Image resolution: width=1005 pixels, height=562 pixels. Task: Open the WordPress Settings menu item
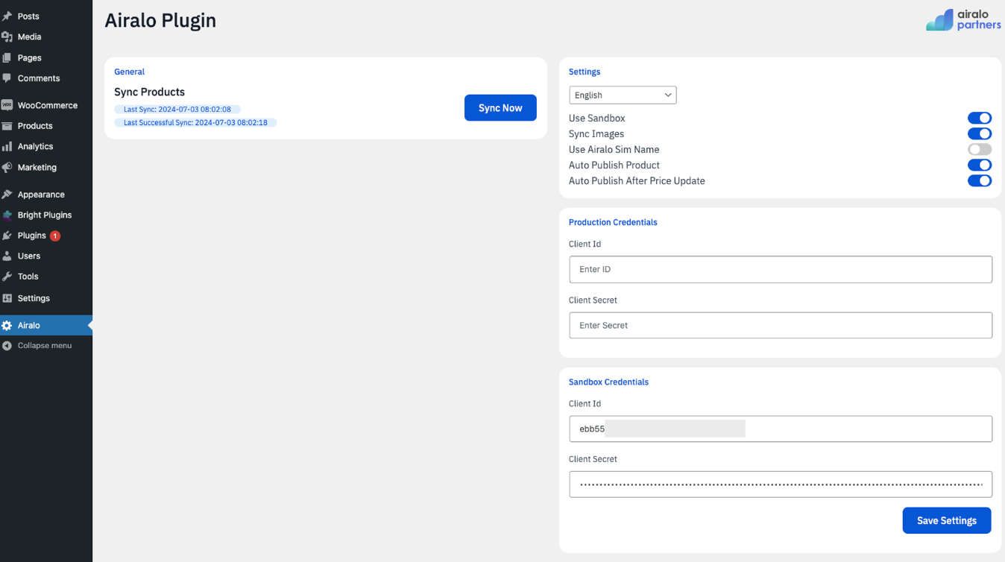click(46, 298)
